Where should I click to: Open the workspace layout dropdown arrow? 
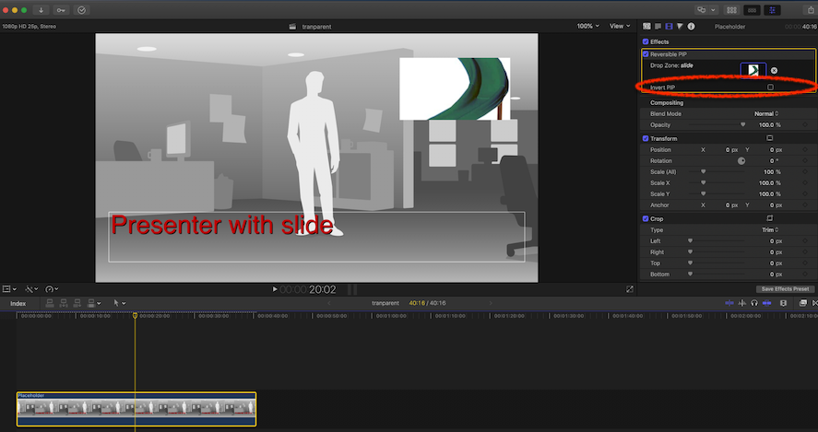tap(713, 10)
